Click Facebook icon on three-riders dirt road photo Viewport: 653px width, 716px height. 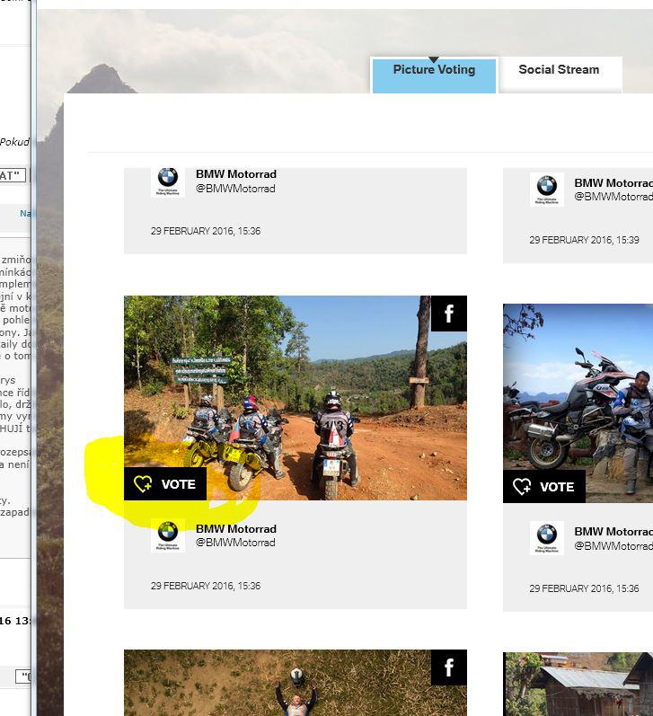[x=448, y=314]
